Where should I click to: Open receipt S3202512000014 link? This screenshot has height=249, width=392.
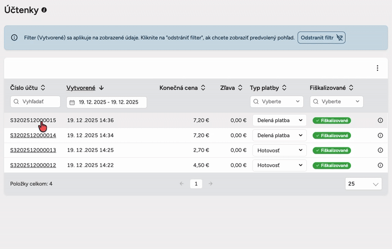click(x=33, y=135)
